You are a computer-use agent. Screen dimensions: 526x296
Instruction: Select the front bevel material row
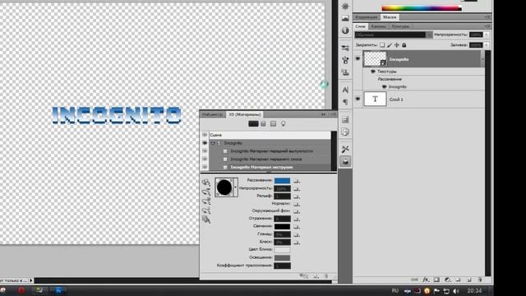coord(270,159)
